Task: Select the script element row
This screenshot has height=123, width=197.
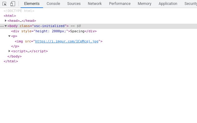Action: (x=30, y=51)
